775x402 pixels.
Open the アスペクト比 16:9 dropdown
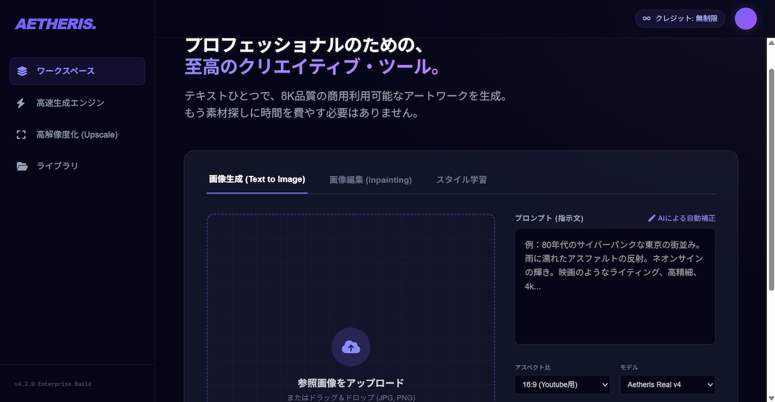(x=562, y=384)
